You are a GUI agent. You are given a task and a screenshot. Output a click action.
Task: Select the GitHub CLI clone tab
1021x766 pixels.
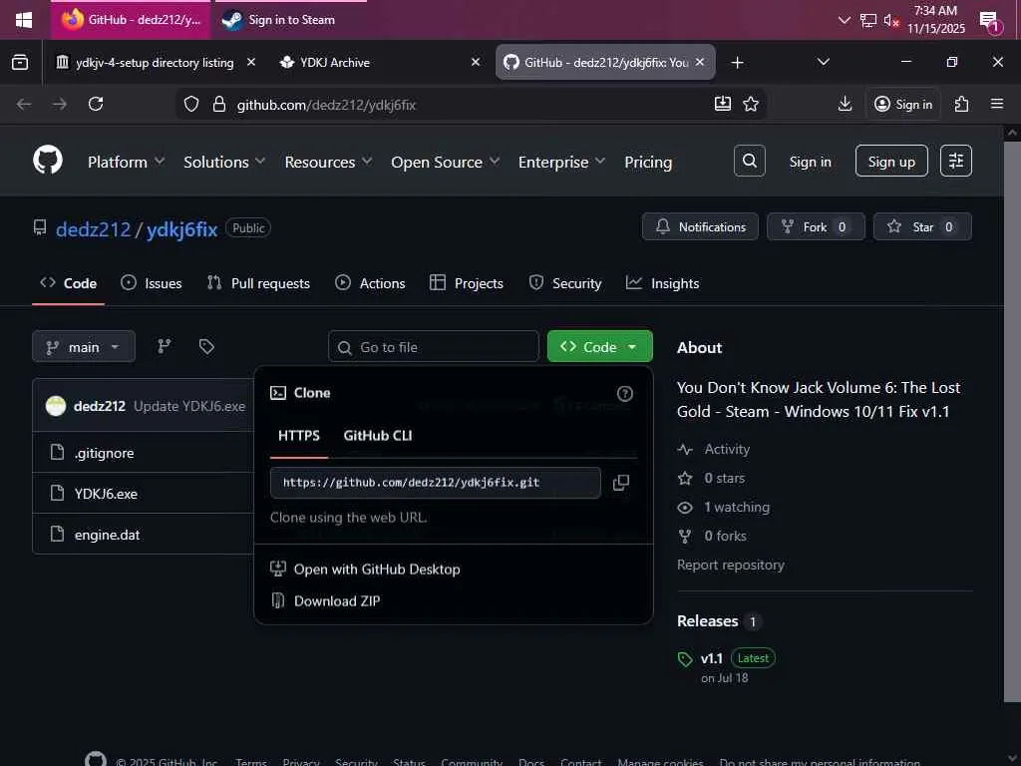pos(378,435)
